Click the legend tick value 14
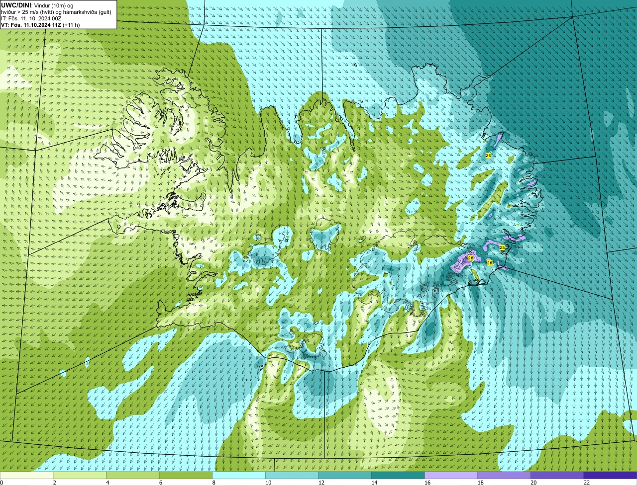 375,482
